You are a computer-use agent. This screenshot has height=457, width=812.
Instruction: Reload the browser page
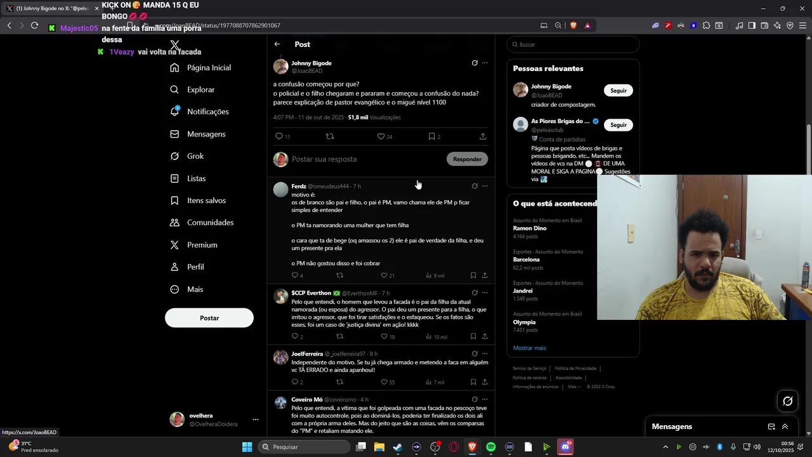(34, 25)
